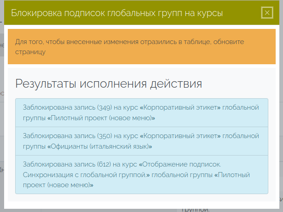Viewport: 283px width, 212px height.
Task: Click "Корпоративный этикет" in the second result
Action: coord(182,136)
